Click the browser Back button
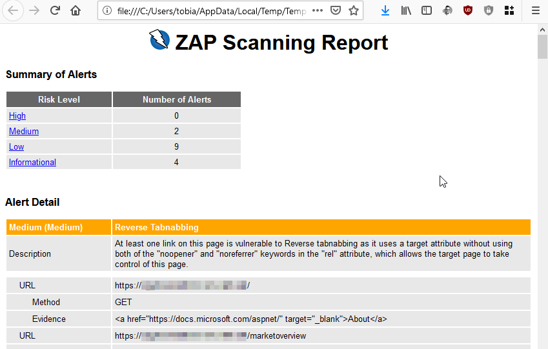The image size is (548, 349). point(14,10)
